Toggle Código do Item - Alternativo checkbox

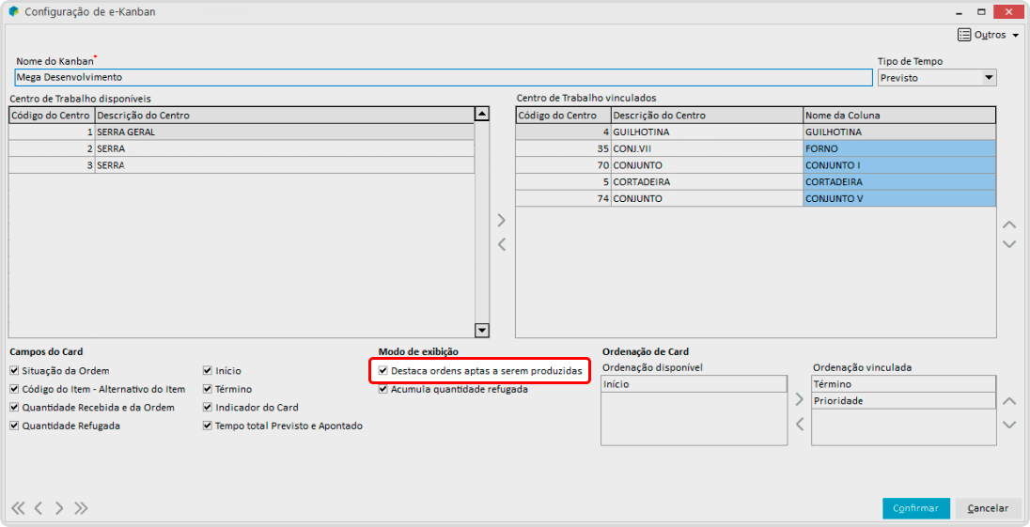click(14, 389)
